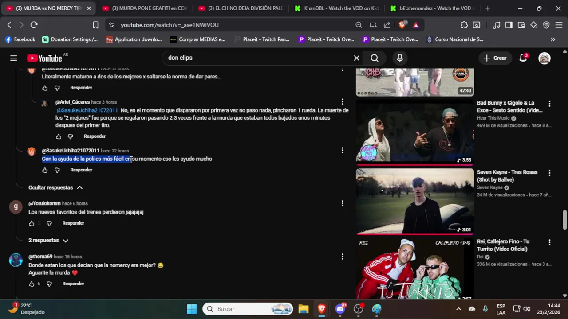Open a new browser tab

488,8
